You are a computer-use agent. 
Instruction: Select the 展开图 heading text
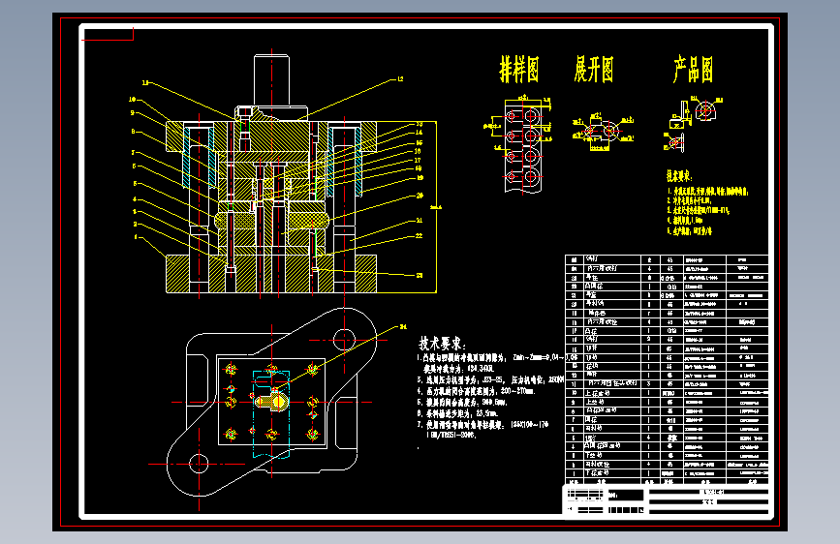[x=594, y=70]
